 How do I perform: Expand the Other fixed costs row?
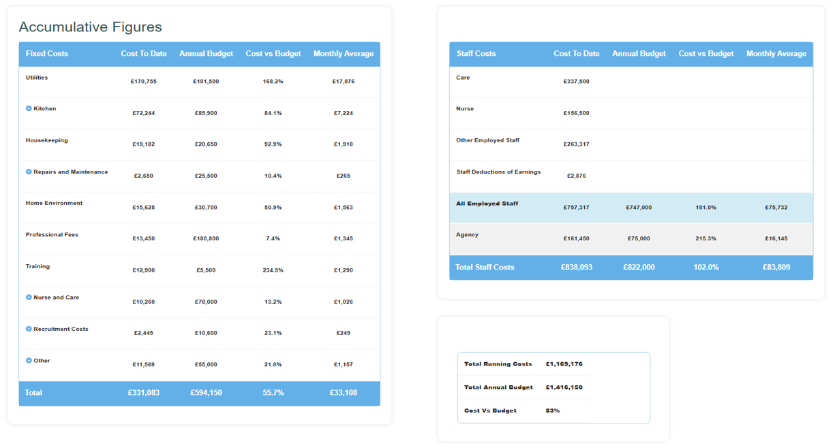tap(29, 361)
